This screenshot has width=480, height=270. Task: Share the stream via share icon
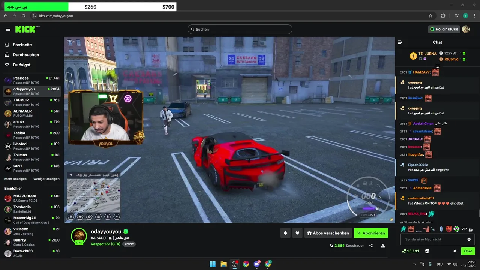coord(371,246)
